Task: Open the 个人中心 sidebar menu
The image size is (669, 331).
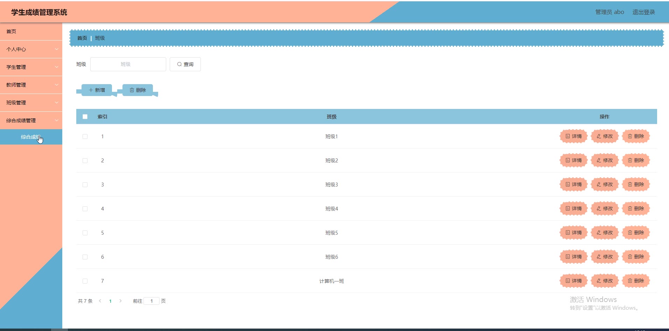Action: 31,49
